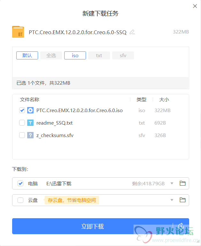Image resolution: width=201 pixels, height=246 pixels.
Task: Browse folder for computer download path
Action: pos(182,183)
